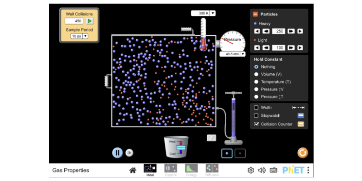Select light particle type for pump
Image resolution: width=362 pixels, height=181 pixels.
[x=240, y=153]
